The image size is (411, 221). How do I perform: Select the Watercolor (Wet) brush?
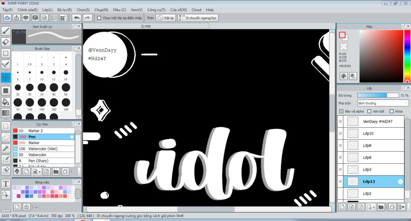[44, 149]
